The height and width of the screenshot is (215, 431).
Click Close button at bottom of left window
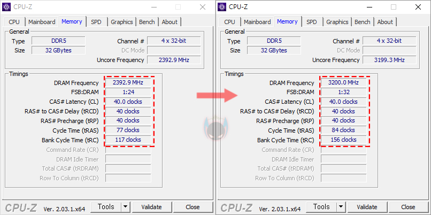click(x=193, y=207)
